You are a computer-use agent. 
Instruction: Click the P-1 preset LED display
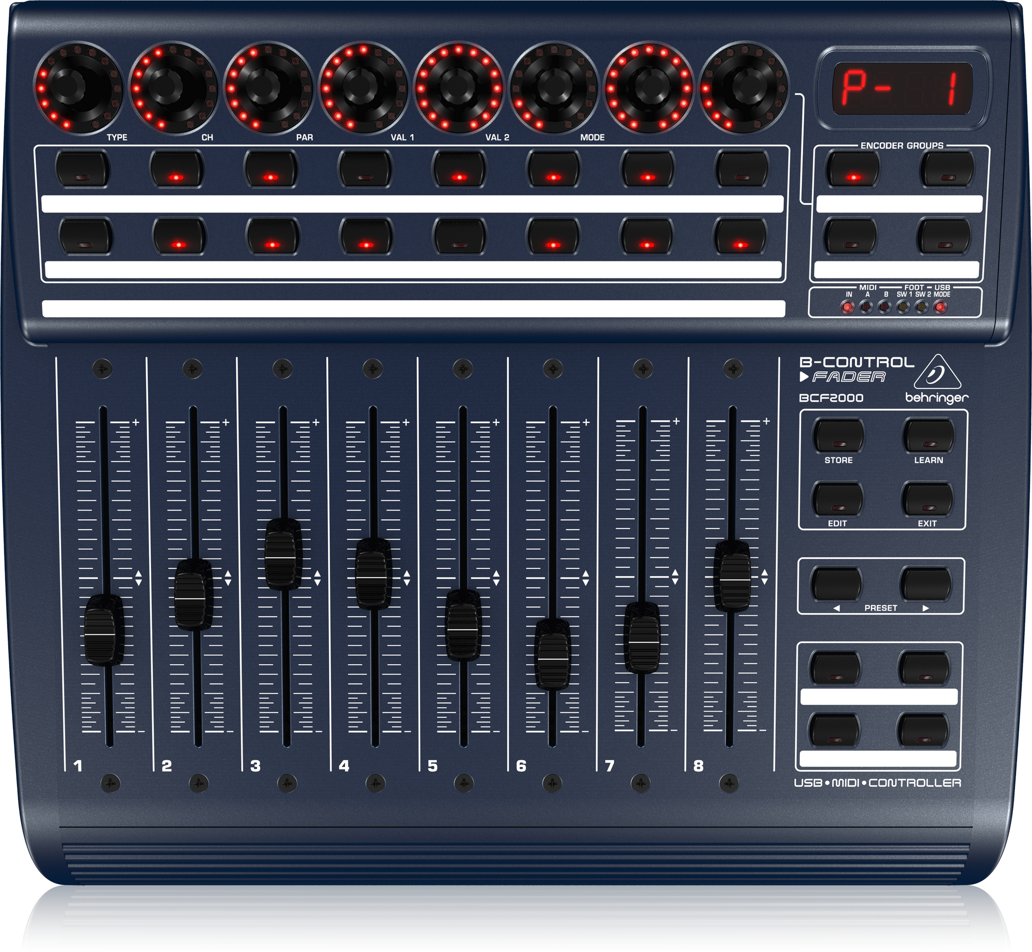(x=902, y=89)
